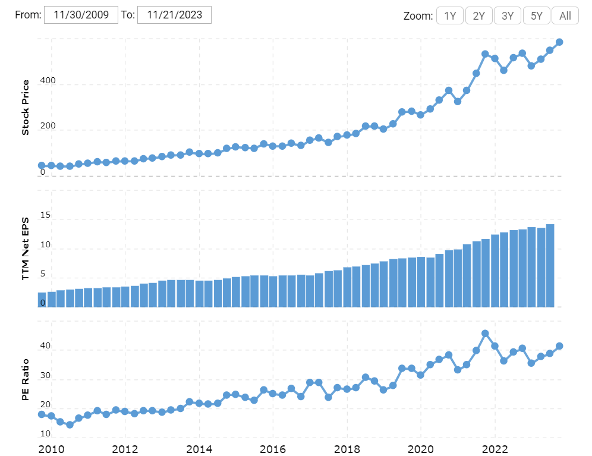The height and width of the screenshot is (456, 592).
Task: Click the To date input field
Action: pyautogui.click(x=174, y=15)
